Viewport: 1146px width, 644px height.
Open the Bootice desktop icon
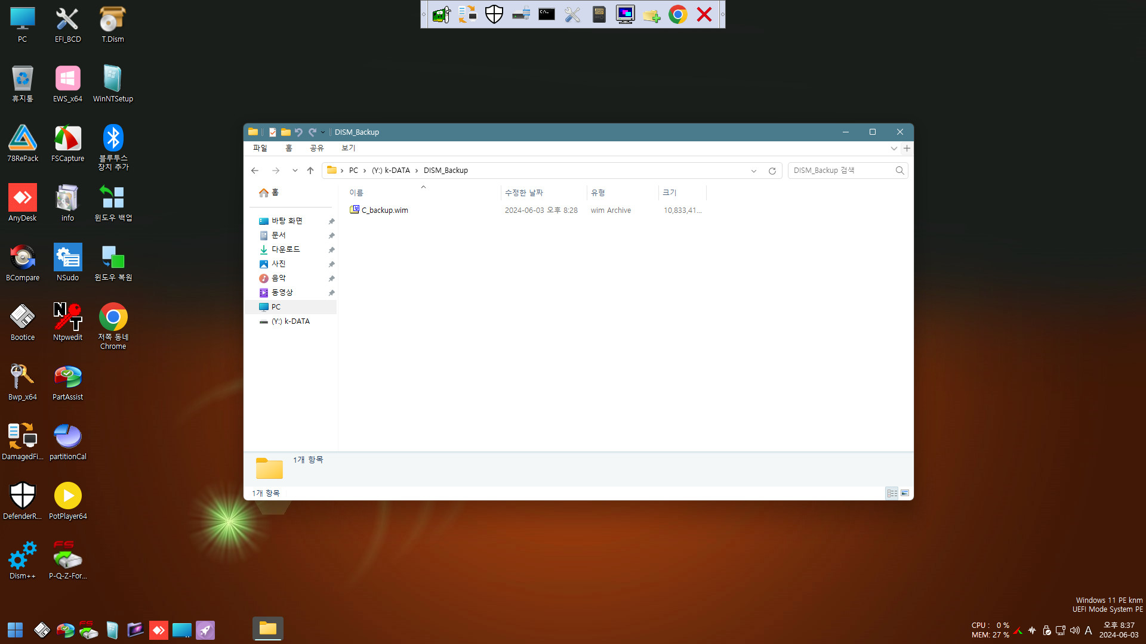(23, 323)
